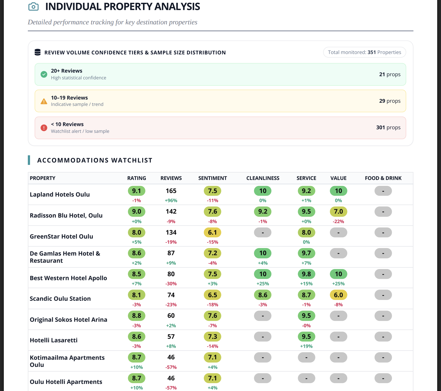Click Scandic Oulu Station 6.0 value badge
The image size is (441, 391).
tap(338, 295)
